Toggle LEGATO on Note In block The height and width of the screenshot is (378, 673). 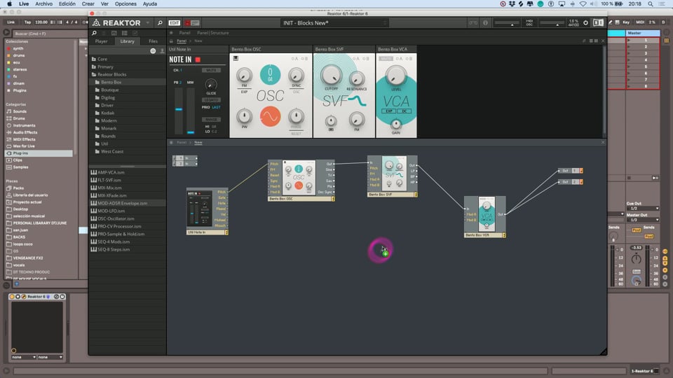[x=211, y=100]
